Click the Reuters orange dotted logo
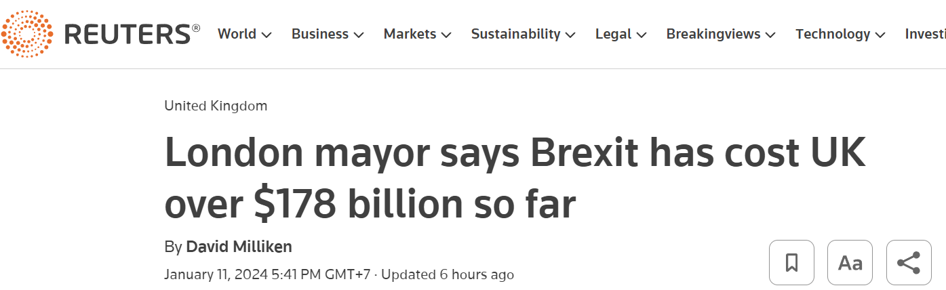The image size is (946, 290). (27, 34)
